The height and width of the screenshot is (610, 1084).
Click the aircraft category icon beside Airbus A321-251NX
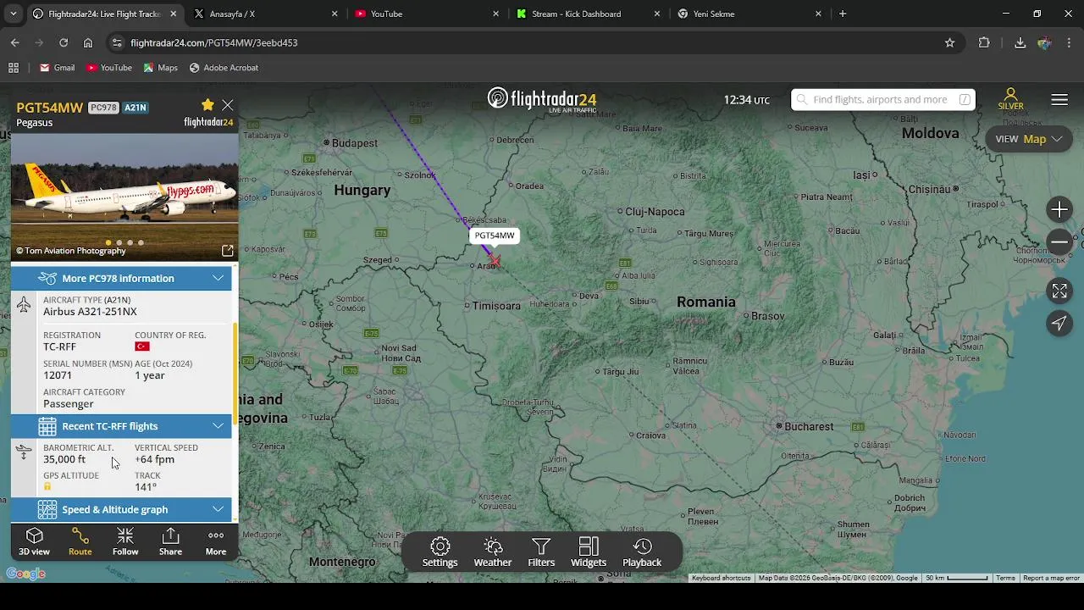[x=24, y=305]
